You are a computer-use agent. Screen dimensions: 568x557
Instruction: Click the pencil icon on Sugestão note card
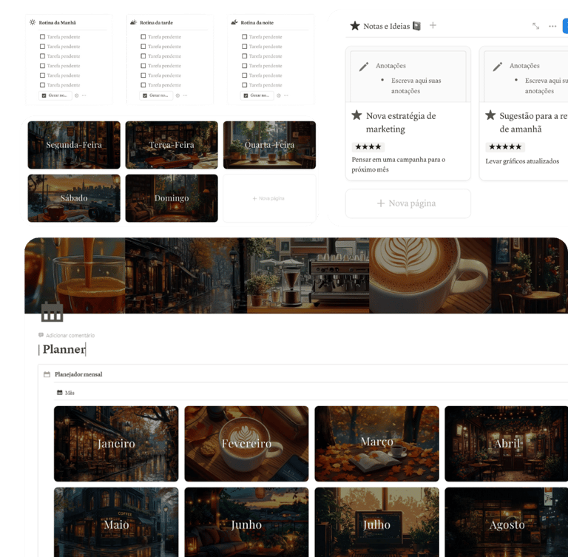click(498, 67)
